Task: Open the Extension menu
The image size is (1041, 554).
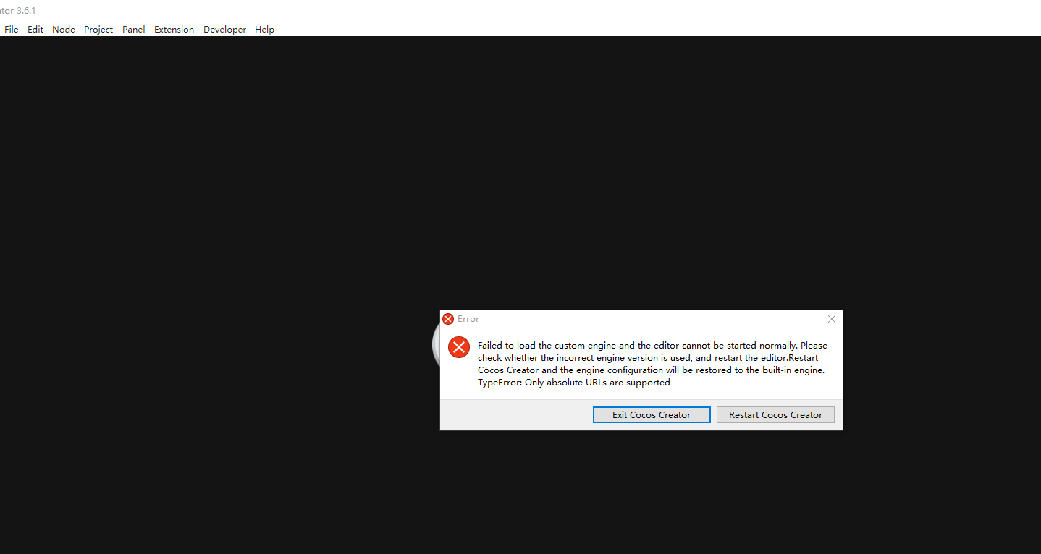Action: pos(174,30)
